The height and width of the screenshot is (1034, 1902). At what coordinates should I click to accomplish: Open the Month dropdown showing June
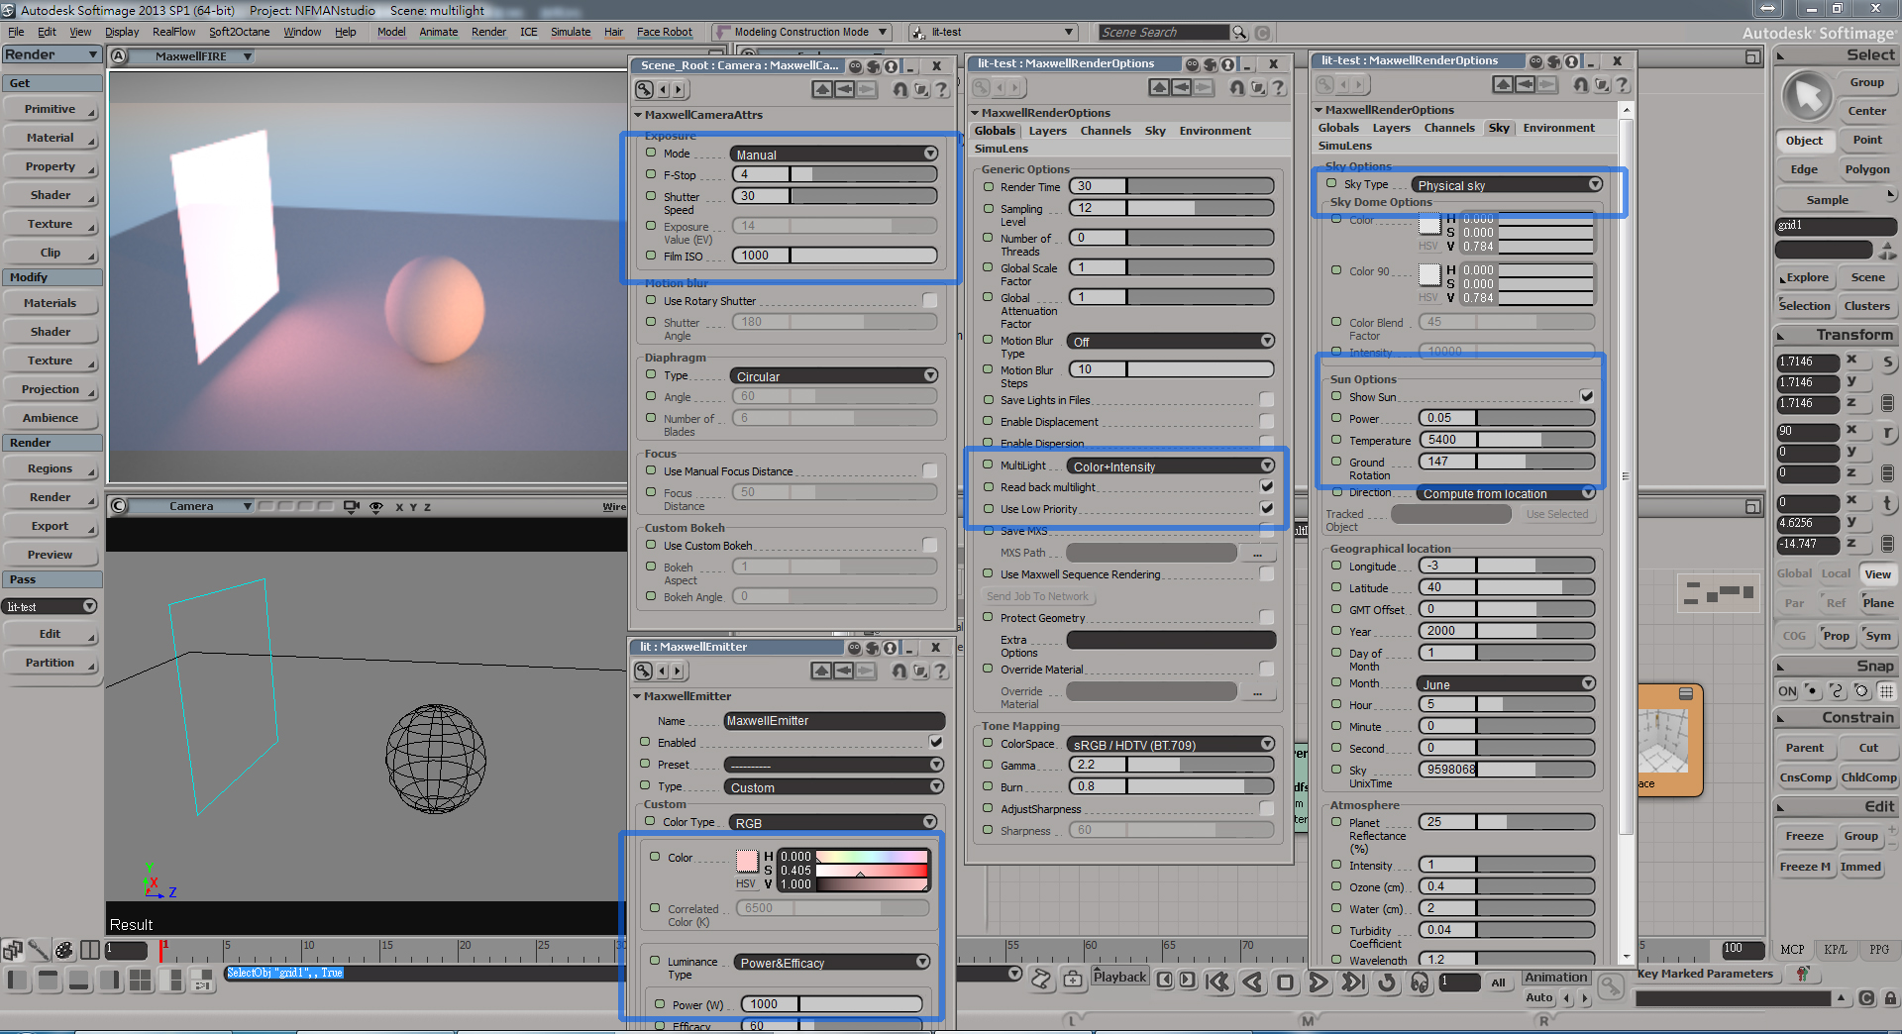tap(1507, 684)
